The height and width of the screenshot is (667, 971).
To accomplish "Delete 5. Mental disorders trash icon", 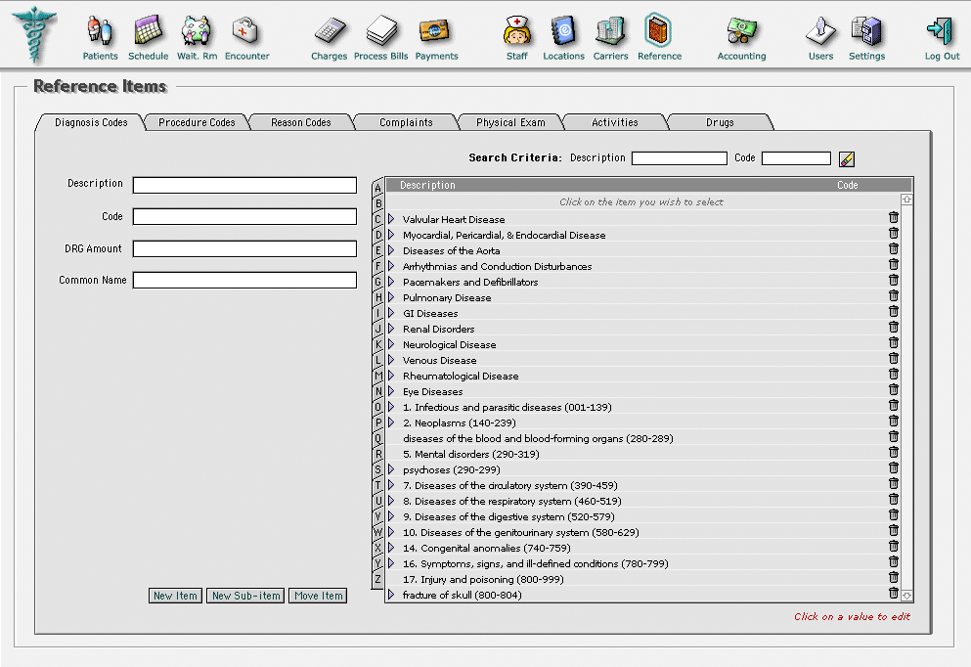I will pyautogui.click(x=894, y=452).
